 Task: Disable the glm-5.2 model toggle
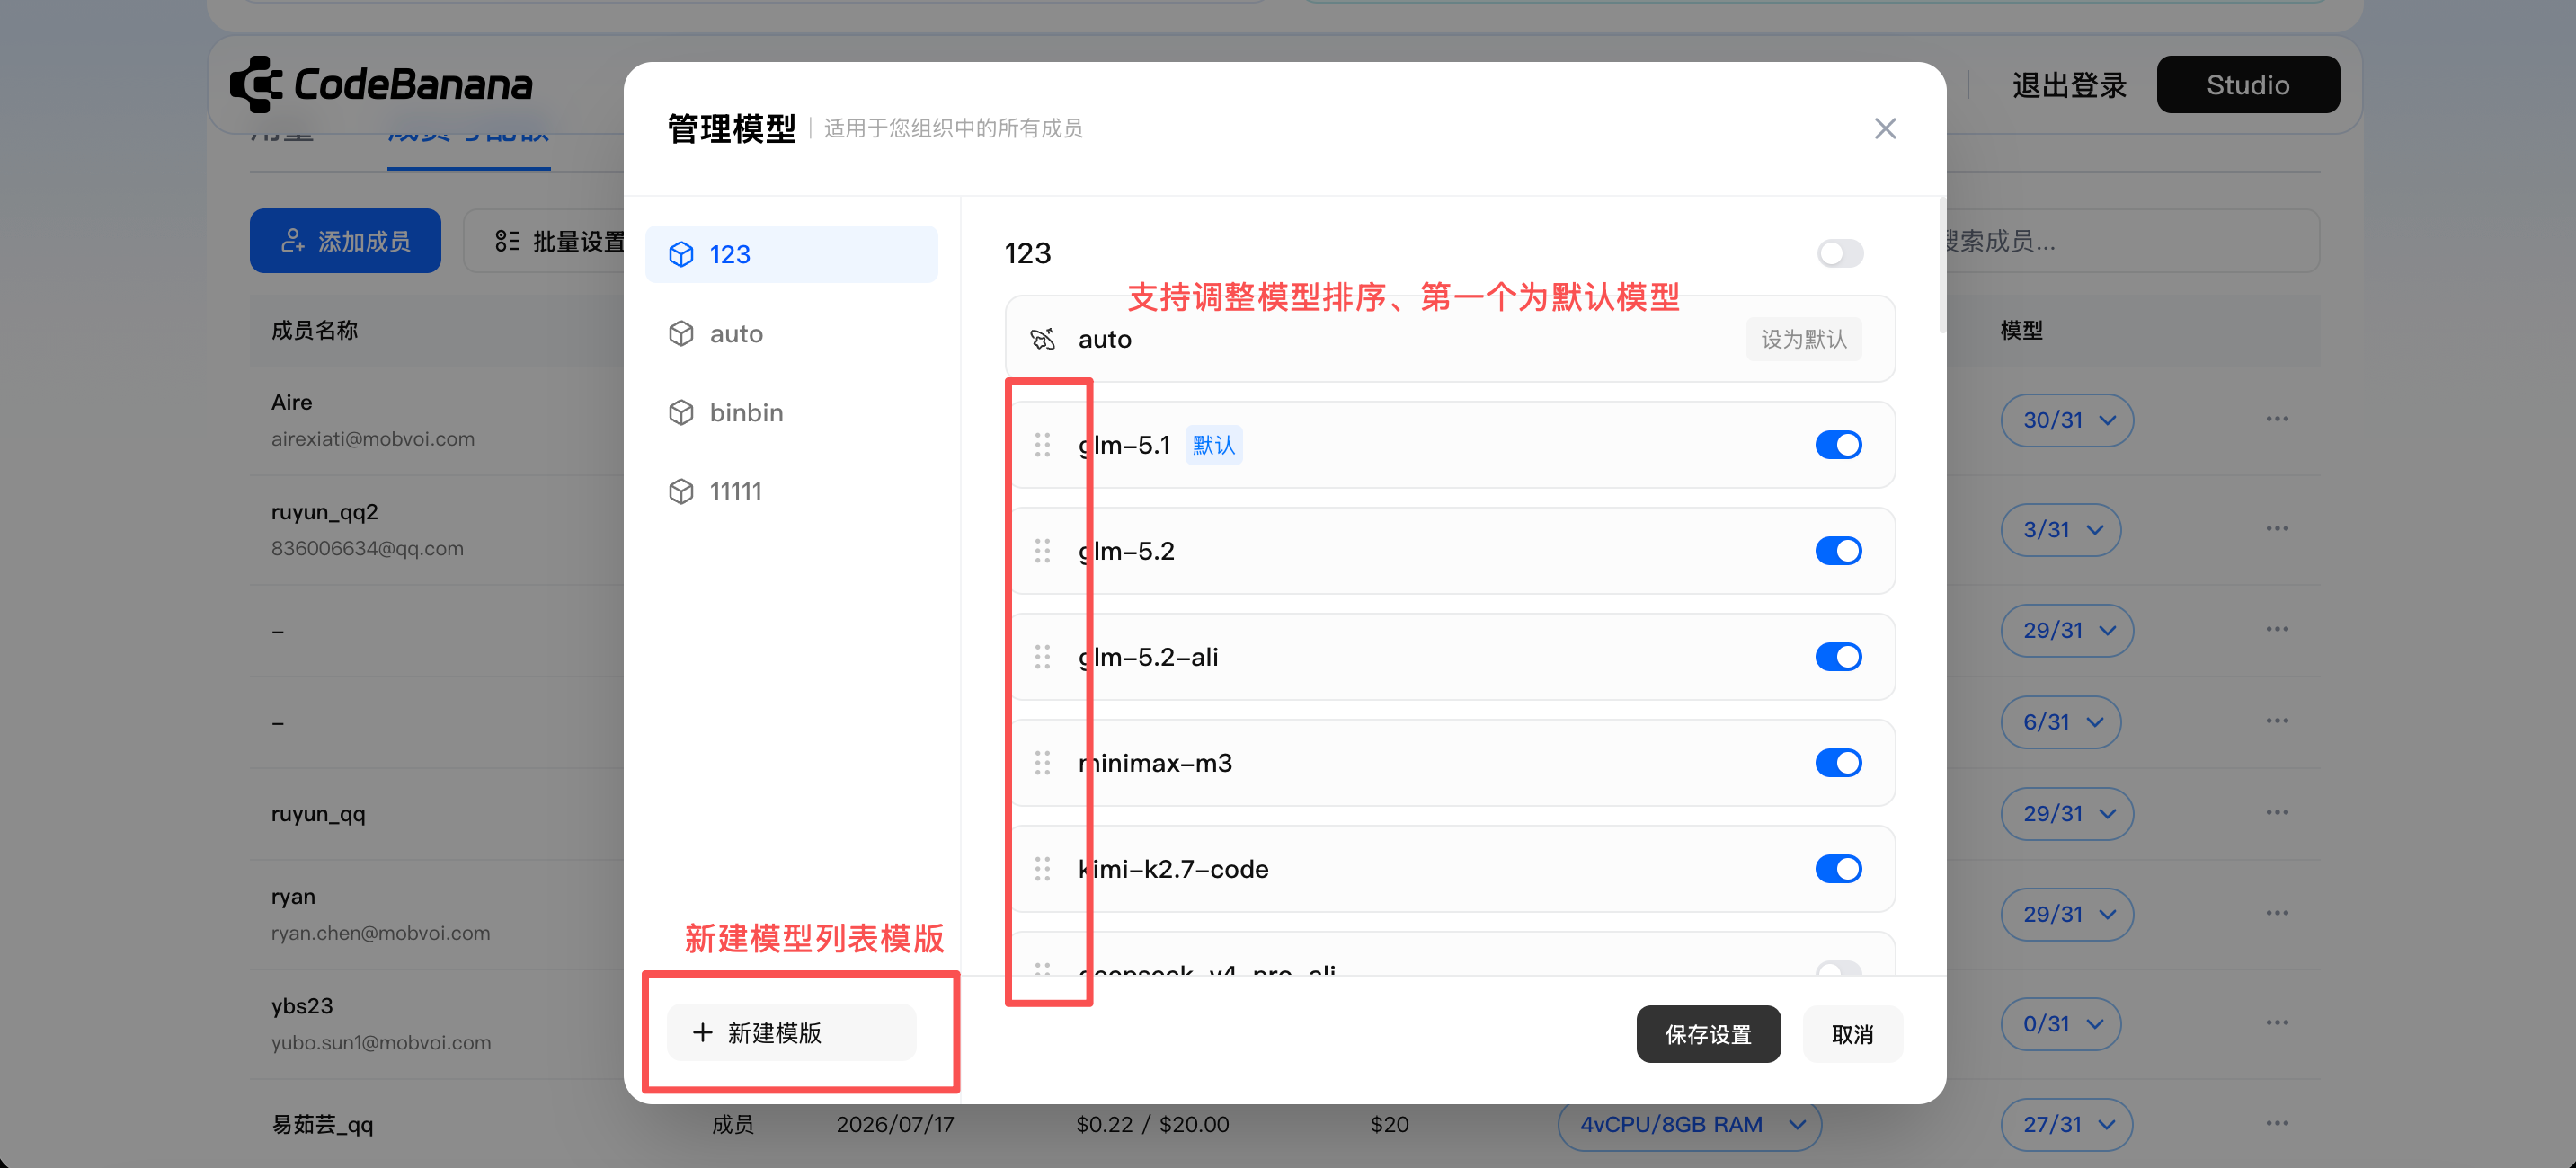pyautogui.click(x=1838, y=551)
